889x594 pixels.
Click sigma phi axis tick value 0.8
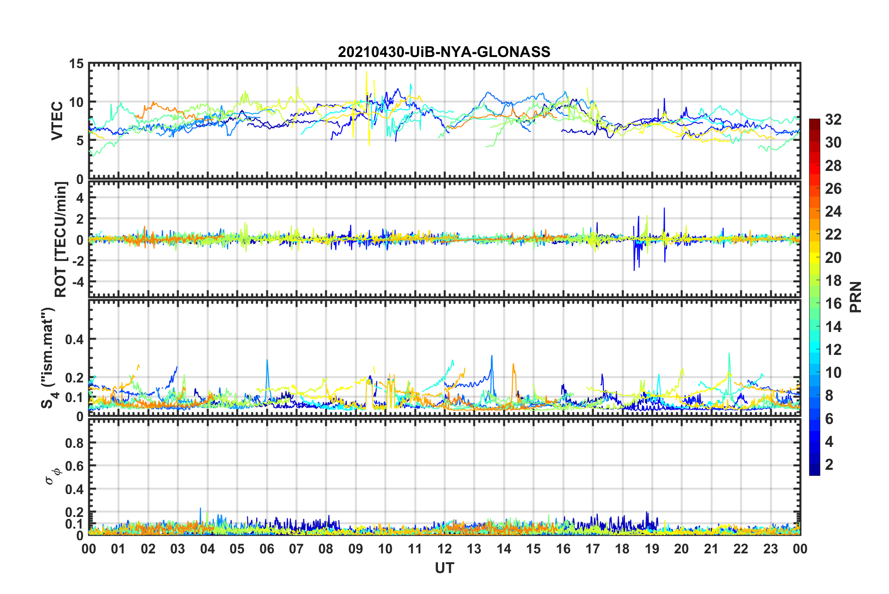pyautogui.click(x=75, y=443)
